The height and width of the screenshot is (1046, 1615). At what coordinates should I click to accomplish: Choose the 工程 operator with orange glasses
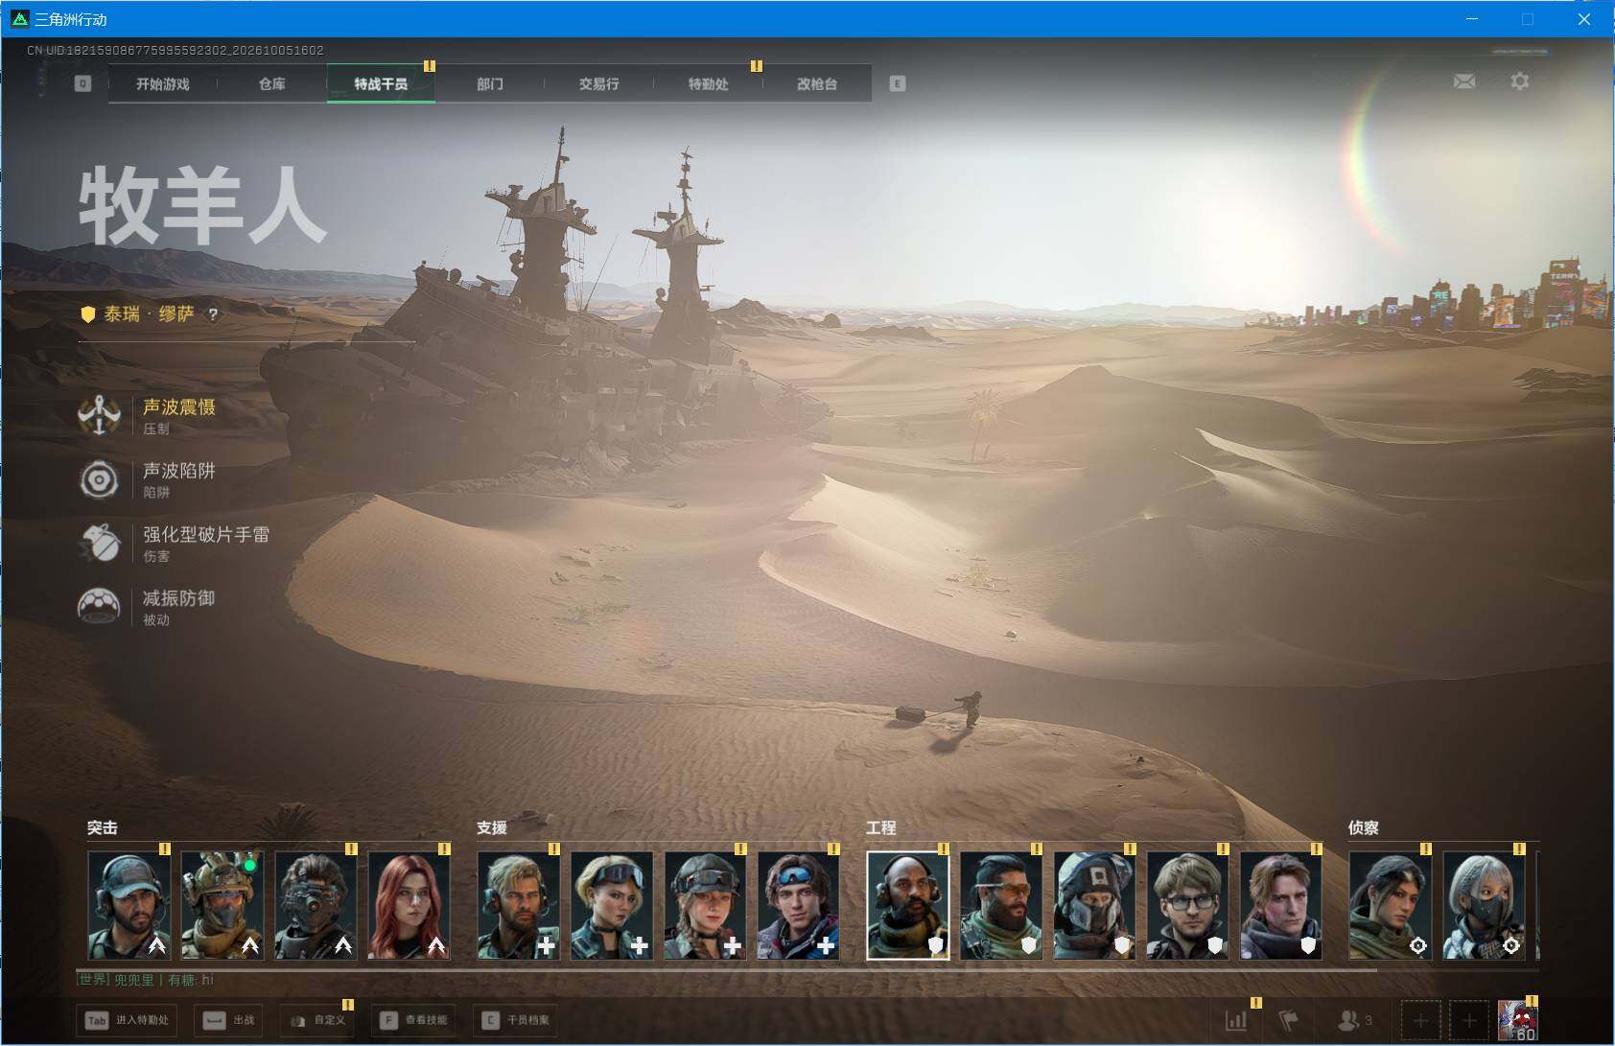[x=1001, y=905]
